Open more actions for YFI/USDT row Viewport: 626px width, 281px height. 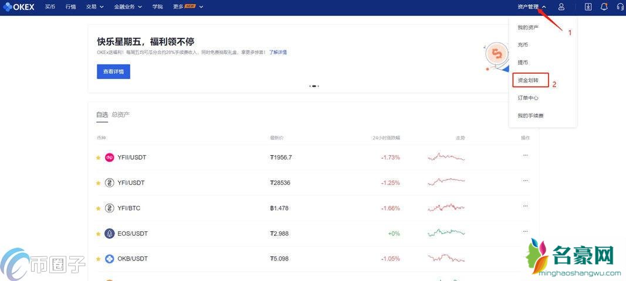tap(526, 180)
